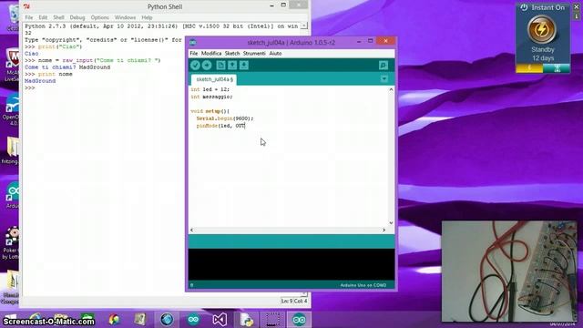This screenshot has width=583, height=328.
Task: Click the active Arduino taskbar icon at far right
Action: click(300, 320)
